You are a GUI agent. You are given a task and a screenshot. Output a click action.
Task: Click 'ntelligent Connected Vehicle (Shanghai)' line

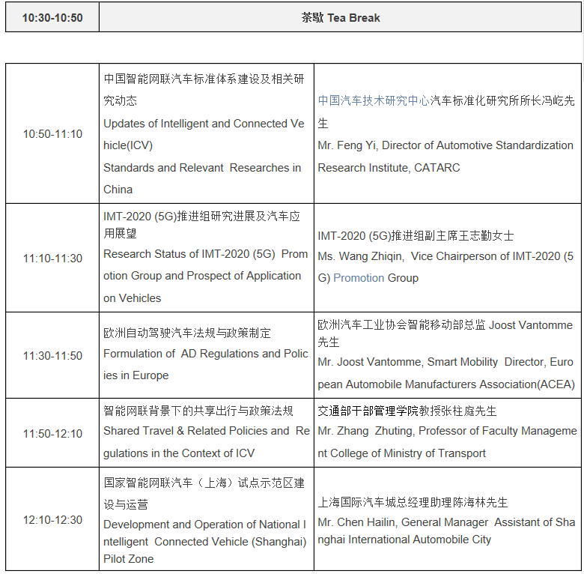pos(205,542)
